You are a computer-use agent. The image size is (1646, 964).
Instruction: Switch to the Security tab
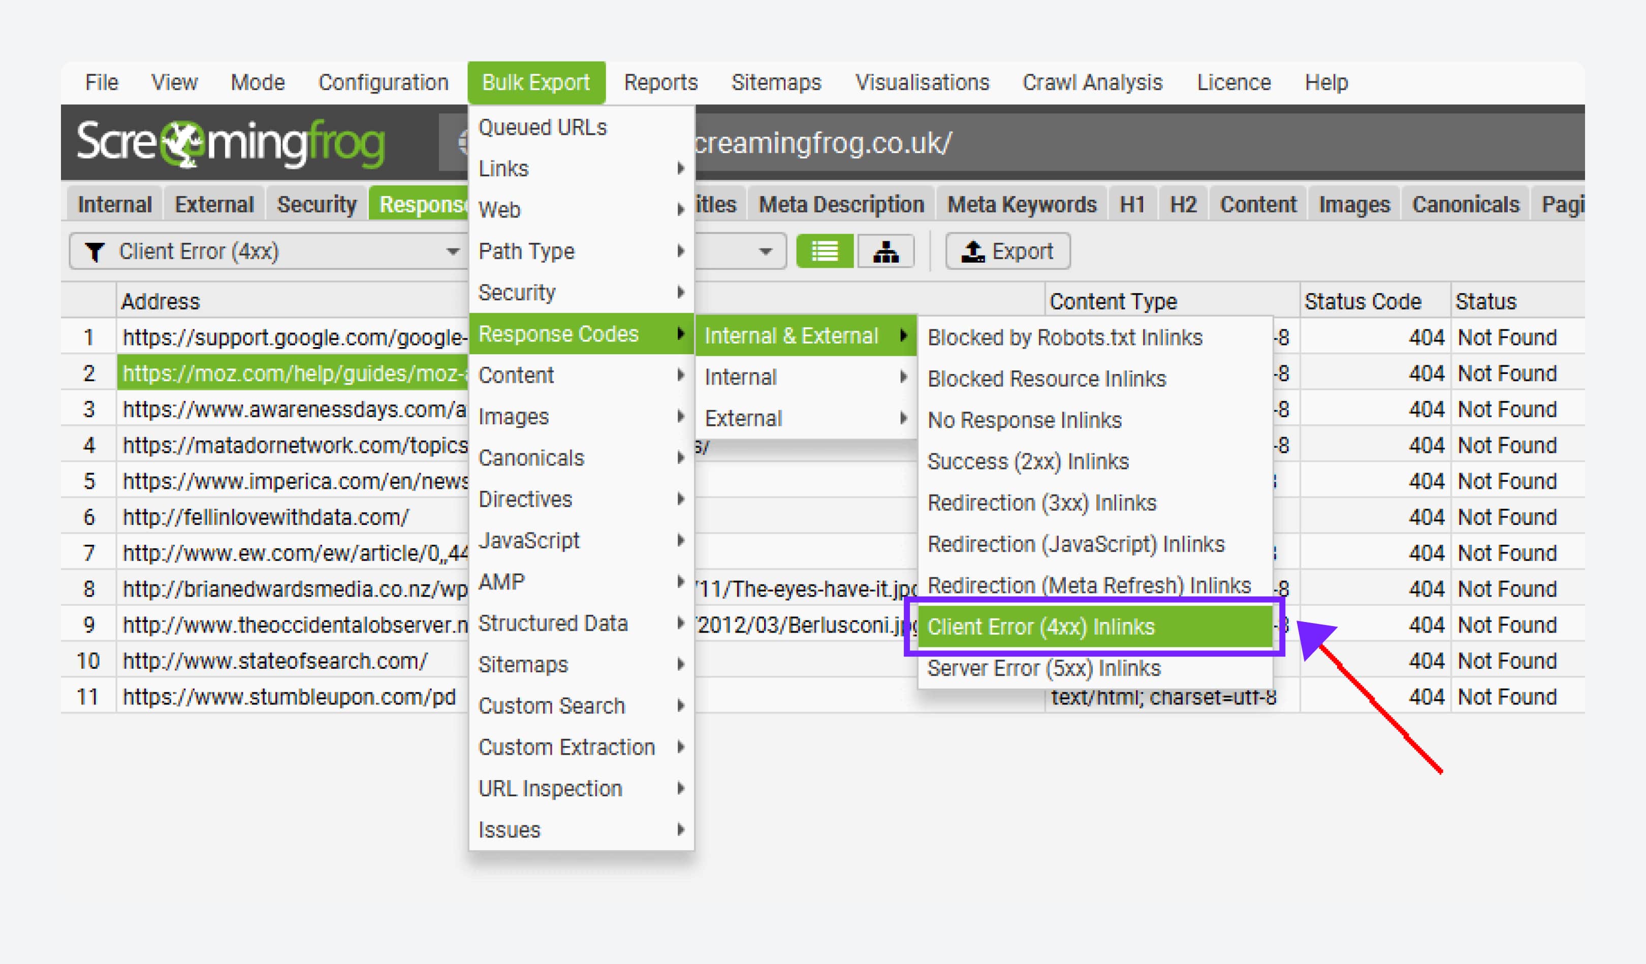tap(317, 204)
